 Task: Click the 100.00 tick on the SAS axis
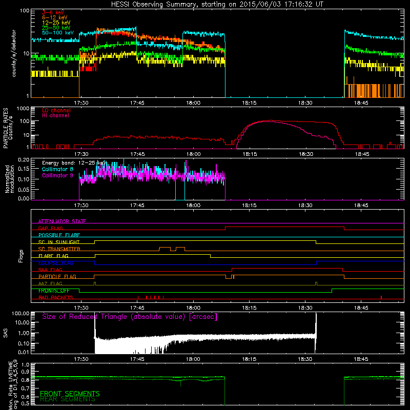[20, 313]
